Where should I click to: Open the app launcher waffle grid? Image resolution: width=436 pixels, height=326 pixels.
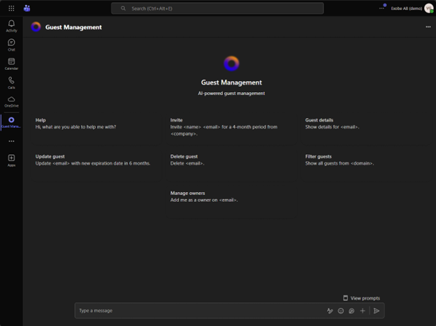click(11, 8)
